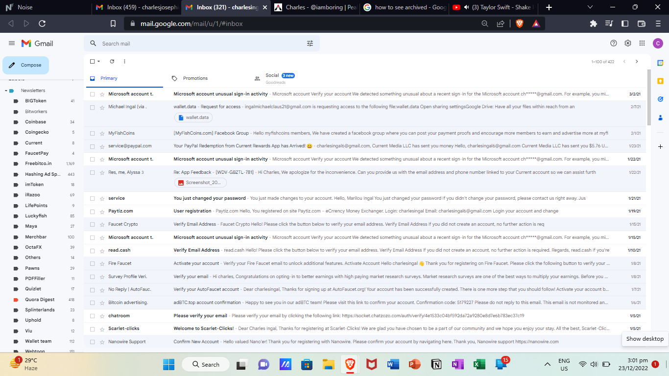Image resolution: width=669 pixels, height=376 pixels.
Task: Open Gmail main menu hamburger
Action: click(x=12, y=44)
